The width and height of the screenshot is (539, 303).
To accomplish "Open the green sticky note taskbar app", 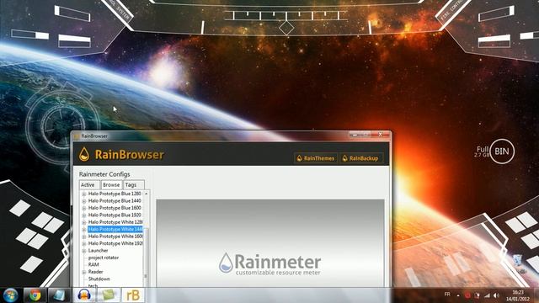I will [x=109, y=295].
